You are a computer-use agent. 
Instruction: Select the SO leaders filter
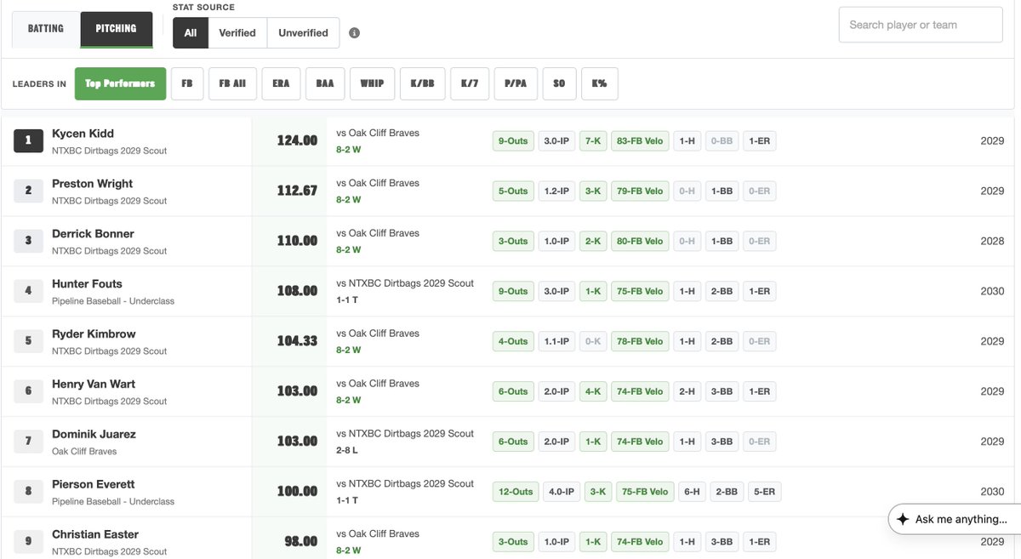[559, 84]
